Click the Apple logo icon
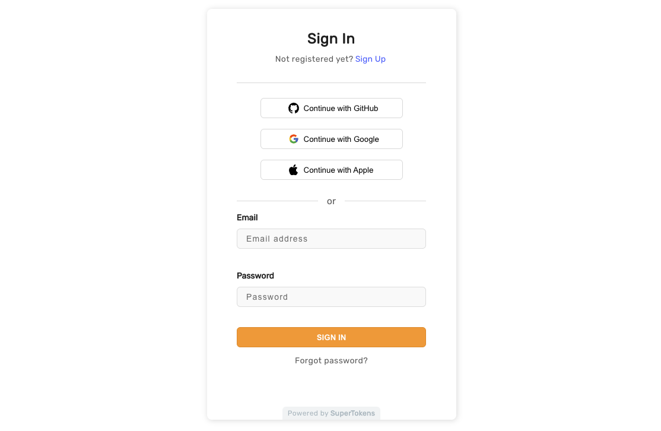Image resolution: width=661 pixels, height=431 pixels. (x=293, y=169)
